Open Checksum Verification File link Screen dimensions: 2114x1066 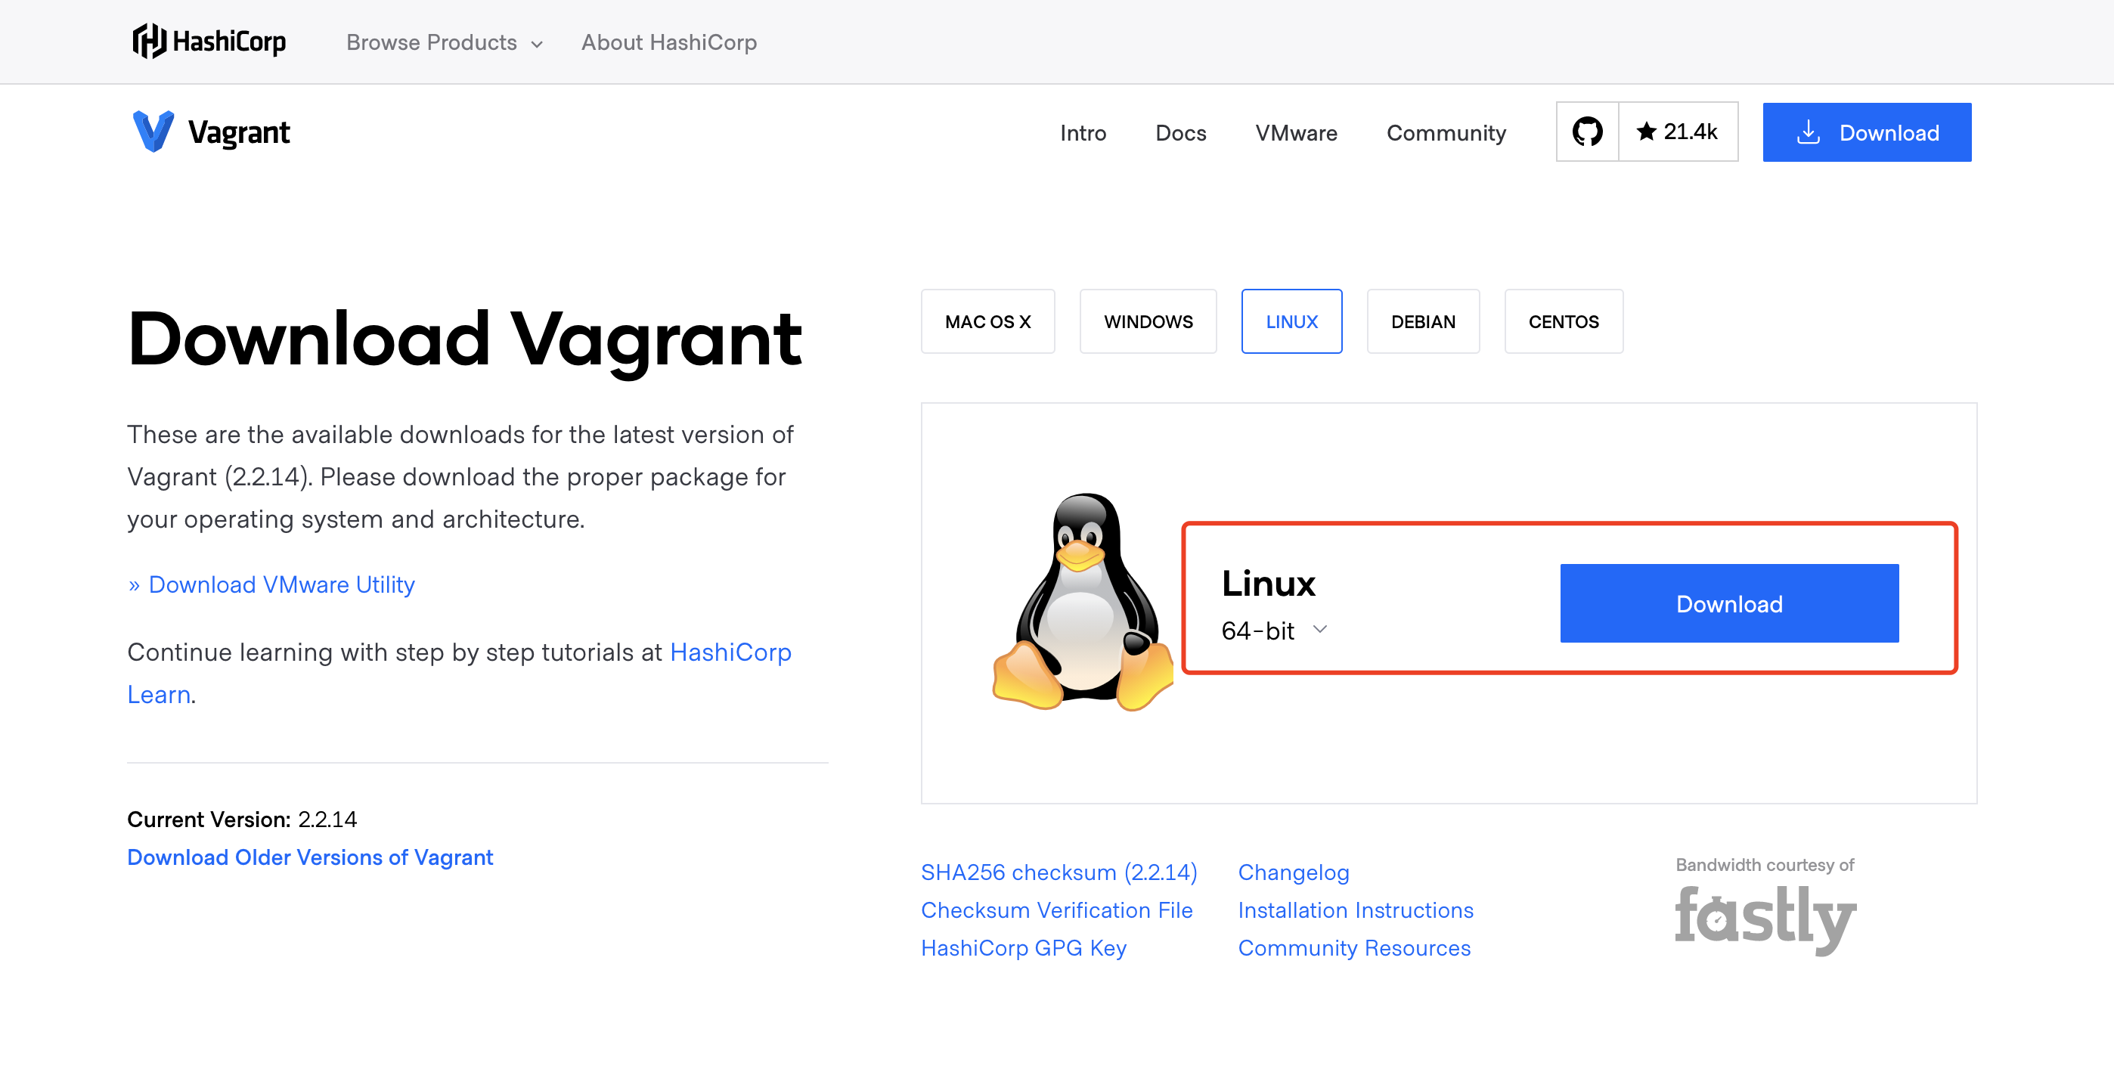(1056, 910)
